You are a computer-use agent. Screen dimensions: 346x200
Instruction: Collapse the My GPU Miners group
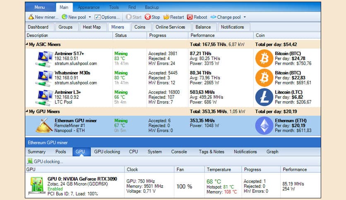tap(27, 111)
